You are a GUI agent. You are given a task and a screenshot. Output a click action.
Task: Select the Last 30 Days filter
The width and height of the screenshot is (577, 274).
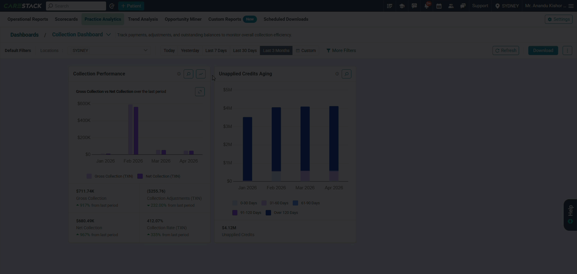[x=245, y=50]
